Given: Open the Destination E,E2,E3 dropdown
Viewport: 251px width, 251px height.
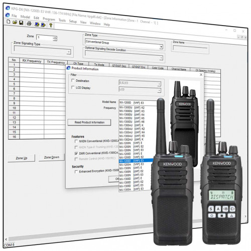Looking at the screenshot, I should pyautogui.click(x=159, y=84).
